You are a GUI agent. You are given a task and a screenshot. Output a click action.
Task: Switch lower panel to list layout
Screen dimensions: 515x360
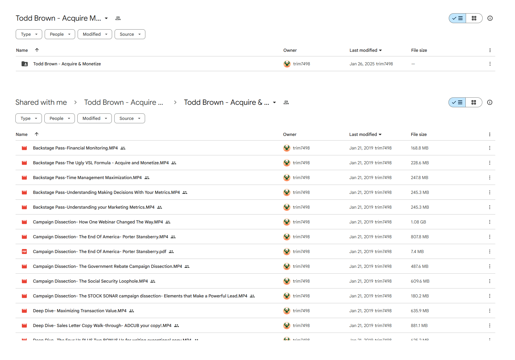pos(457,102)
